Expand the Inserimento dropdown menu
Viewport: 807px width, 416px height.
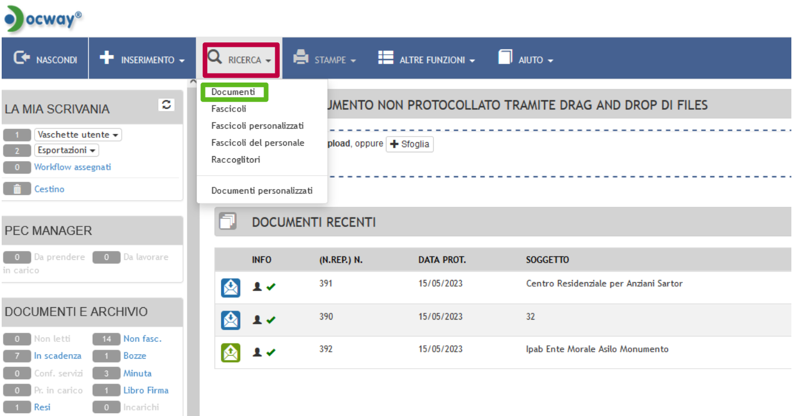pos(142,59)
